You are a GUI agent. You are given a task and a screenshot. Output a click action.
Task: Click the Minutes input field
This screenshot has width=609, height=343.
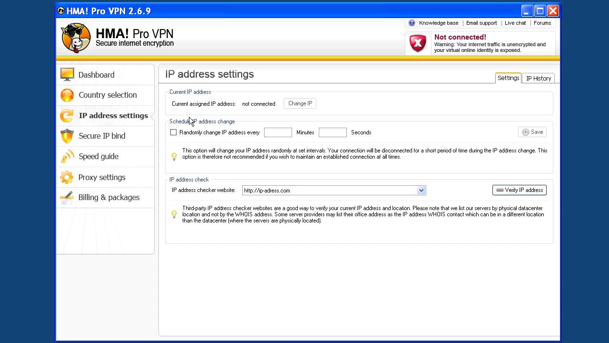[x=278, y=132]
